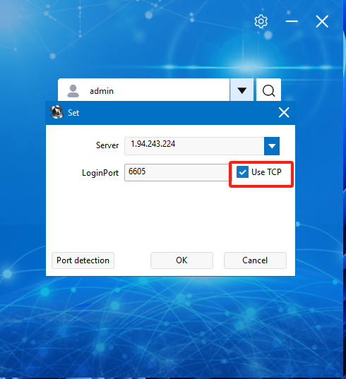Viewport: 346px width, 379px height.
Task: Click the Use TCP label text
Action: [266, 172]
